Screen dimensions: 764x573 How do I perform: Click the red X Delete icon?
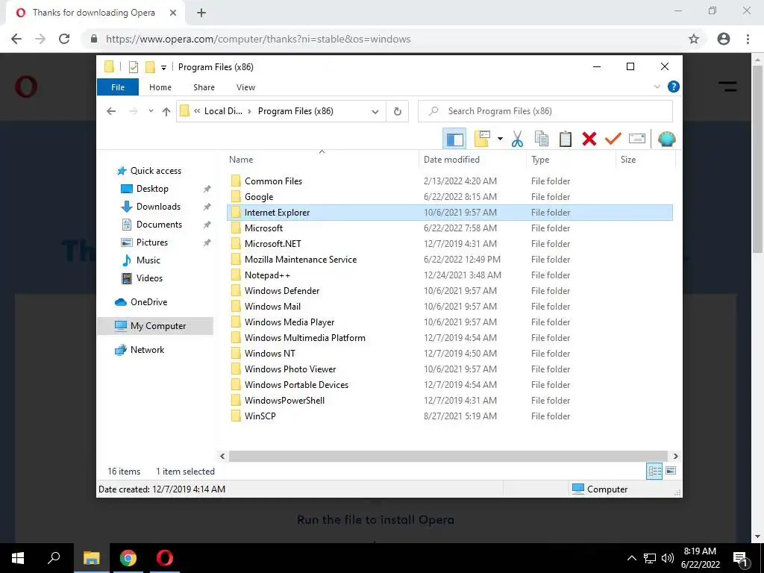[x=589, y=139]
